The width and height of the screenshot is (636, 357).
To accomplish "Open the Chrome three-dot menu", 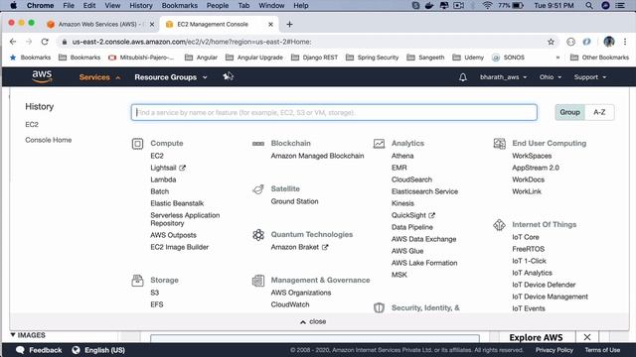I will click(x=625, y=42).
